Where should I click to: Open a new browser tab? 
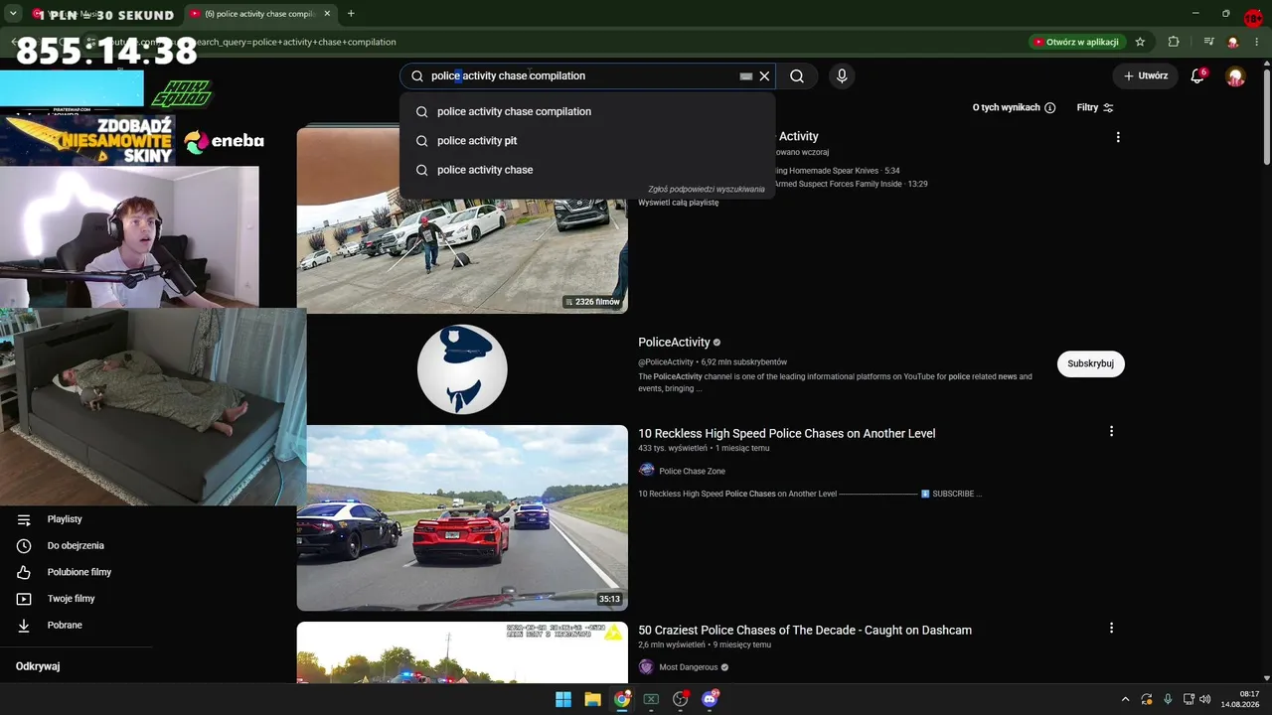351,14
